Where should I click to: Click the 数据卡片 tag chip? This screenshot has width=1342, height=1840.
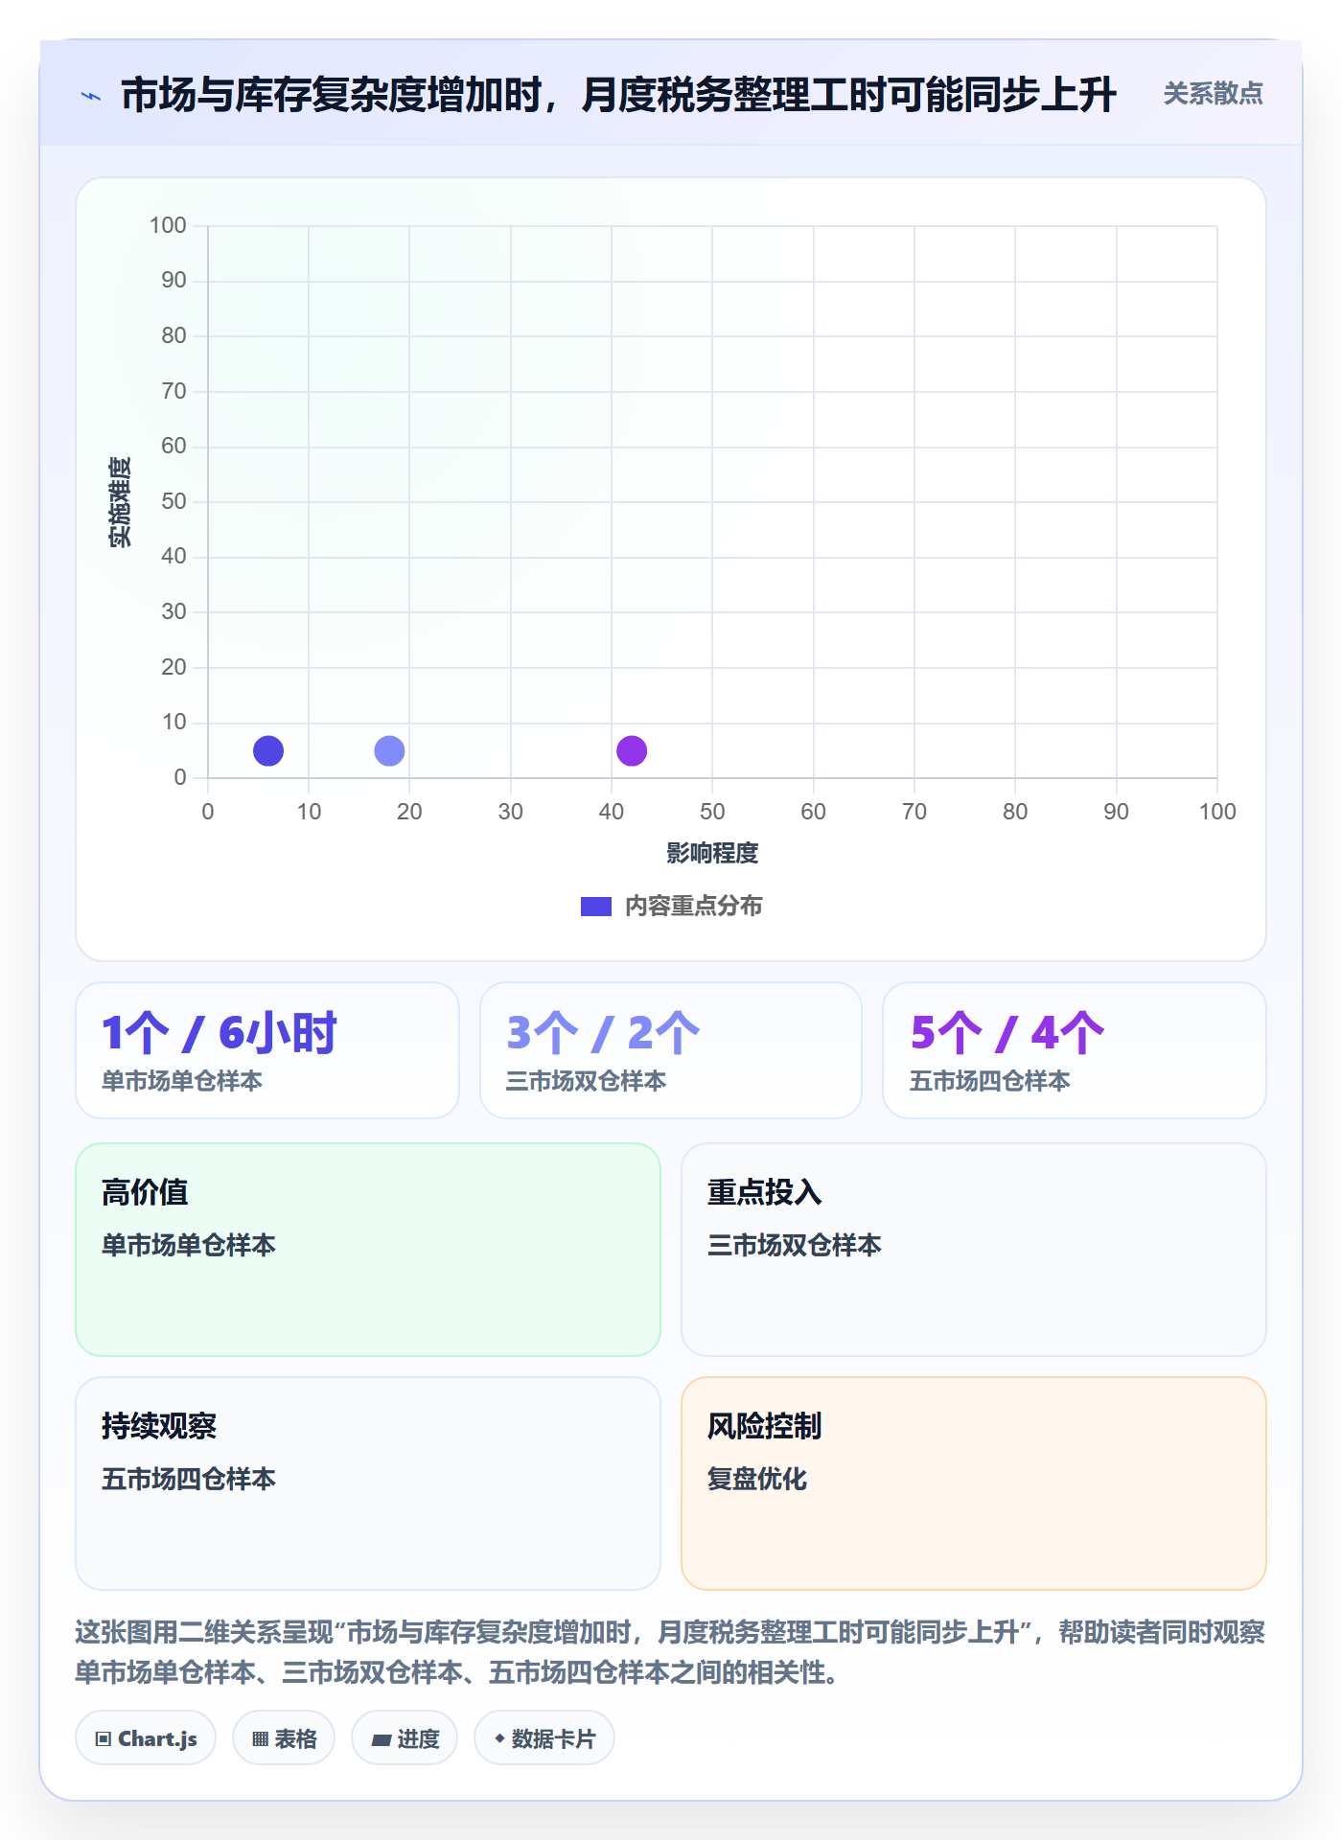(x=544, y=1738)
